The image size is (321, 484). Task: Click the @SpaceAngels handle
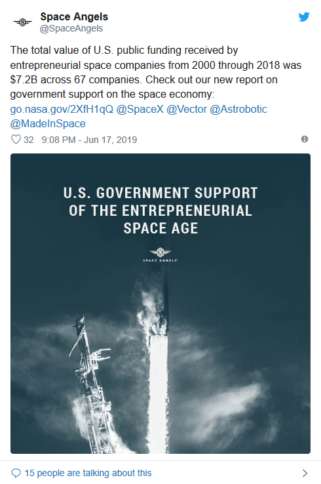coord(71,28)
